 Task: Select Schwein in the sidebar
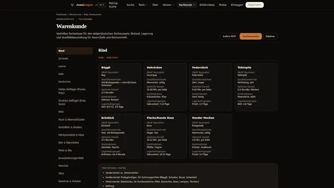coord(75,58)
